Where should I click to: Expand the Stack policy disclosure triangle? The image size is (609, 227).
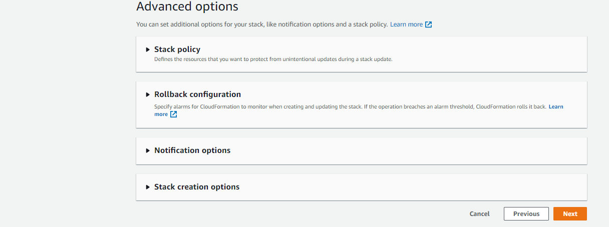148,49
